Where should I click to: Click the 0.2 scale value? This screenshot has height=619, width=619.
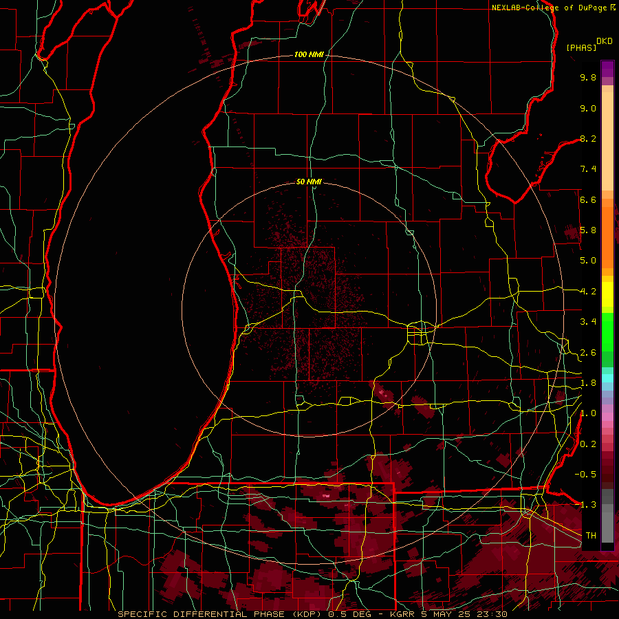pyautogui.click(x=588, y=444)
